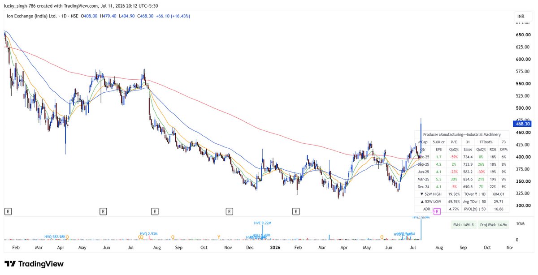Screen dimensions: 538x275
Task: Click the Dec-24 ROE value 22%
Action: [492, 188]
